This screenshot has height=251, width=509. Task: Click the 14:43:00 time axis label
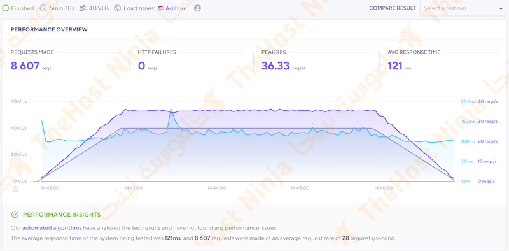[134, 188]
